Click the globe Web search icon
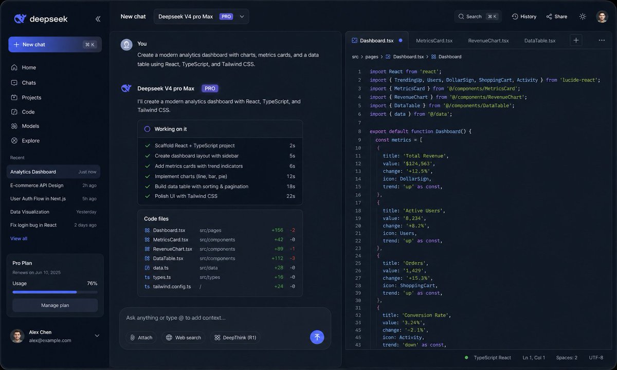This screenshot has height=370, width=617. tap(169, 338)
